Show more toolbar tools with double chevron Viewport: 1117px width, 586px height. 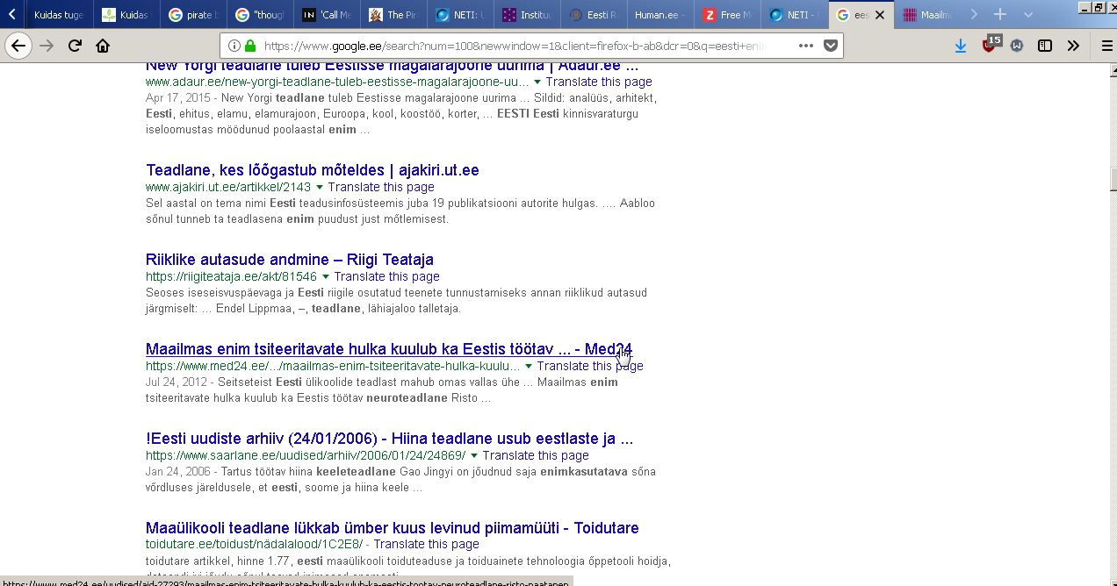point(1073,46)
